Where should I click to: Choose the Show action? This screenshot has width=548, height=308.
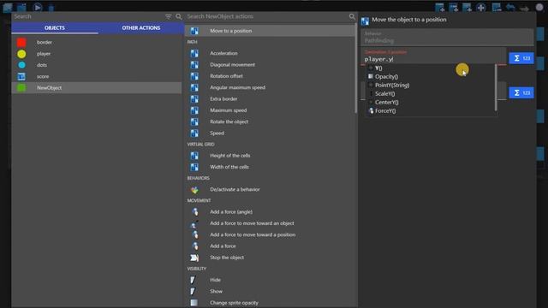coord(270,291)
